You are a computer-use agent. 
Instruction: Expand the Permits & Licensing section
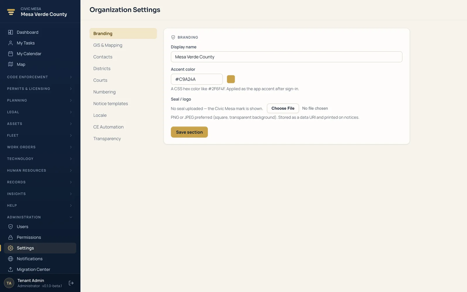coord(40,89)
